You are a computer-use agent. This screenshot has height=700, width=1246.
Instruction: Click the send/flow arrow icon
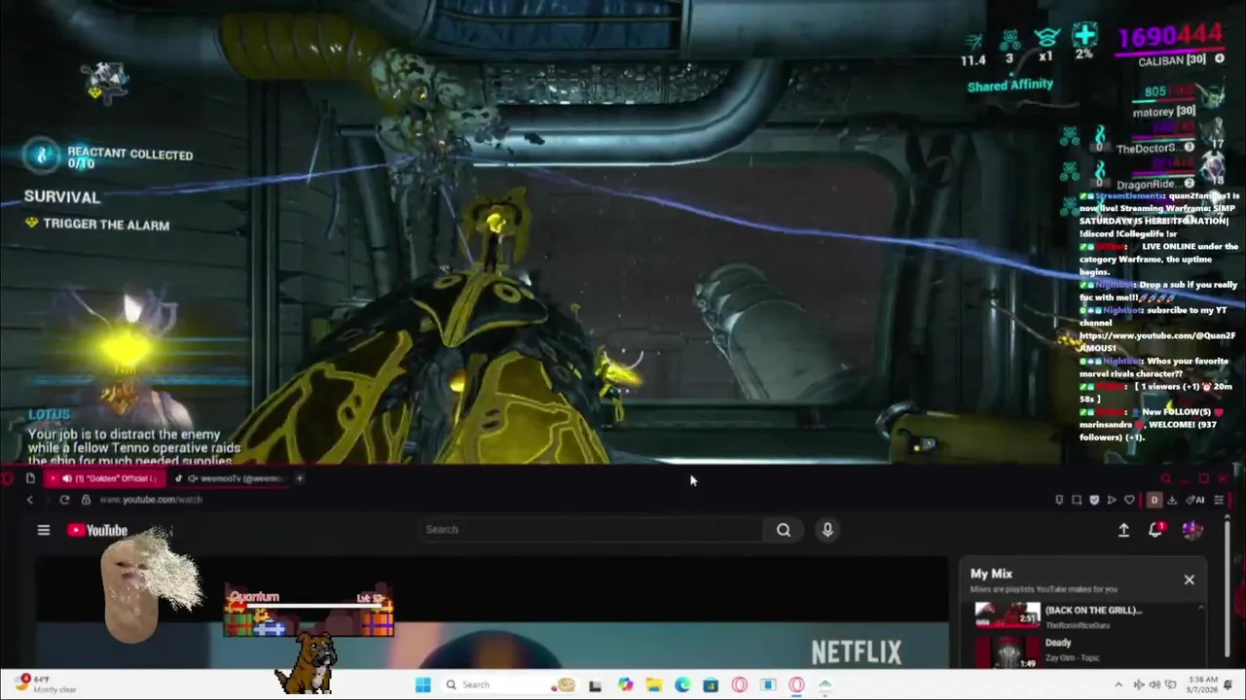point(1112,500)
